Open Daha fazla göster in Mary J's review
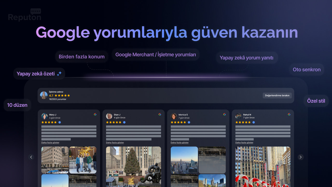Viewport: 332px width, 187px height. (x=50, y=143)
